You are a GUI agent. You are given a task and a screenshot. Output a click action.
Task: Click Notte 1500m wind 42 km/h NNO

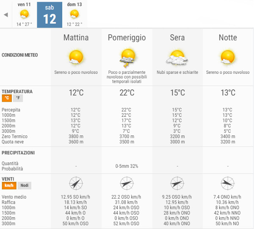(x=227, y=213)
